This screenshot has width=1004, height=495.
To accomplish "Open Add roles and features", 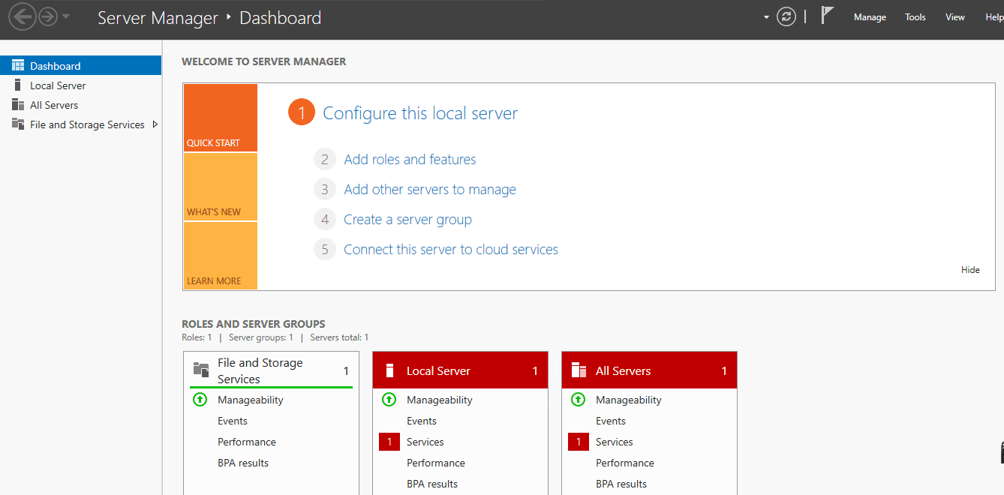I will tap(410, 159).
